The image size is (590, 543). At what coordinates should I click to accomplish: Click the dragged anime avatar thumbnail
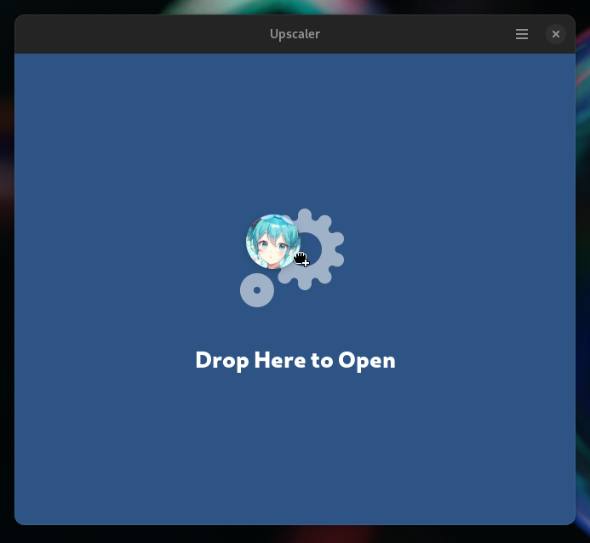coord(273,242)
